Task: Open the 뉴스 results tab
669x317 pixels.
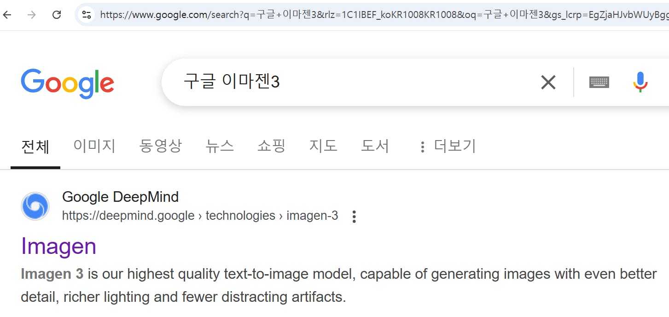Action: tap(220, 146)
